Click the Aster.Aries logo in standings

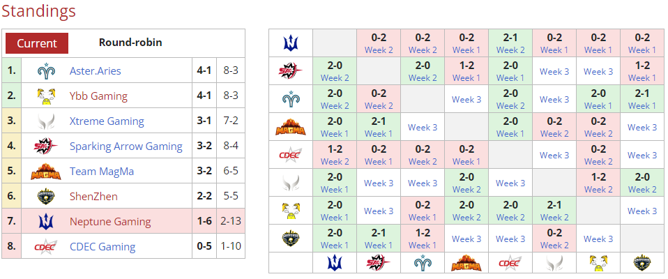pyautogui.click(x=46, y=70)
